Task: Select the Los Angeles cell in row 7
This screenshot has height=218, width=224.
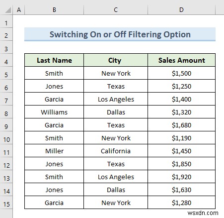Action: (x=116, y=99)
